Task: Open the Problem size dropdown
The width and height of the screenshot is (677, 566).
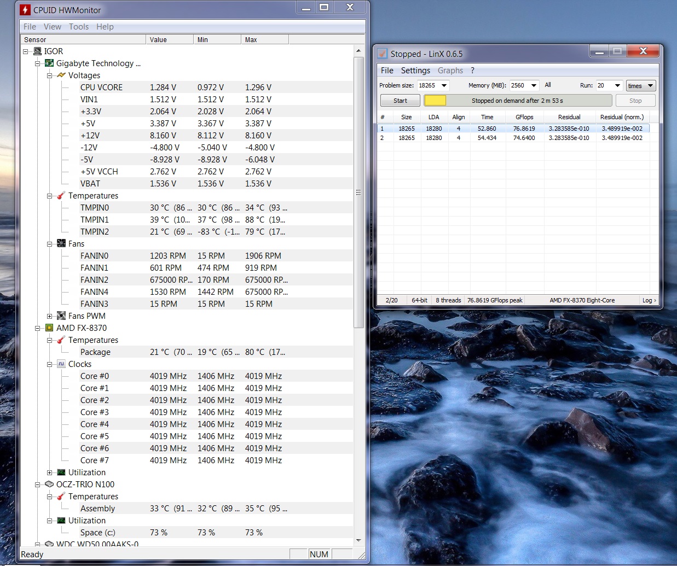Action: tap(444, 85)
